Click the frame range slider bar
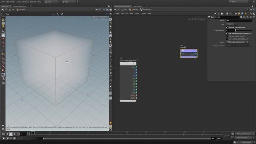This screenshot has width=256, height=144. click(x=127, y=139)
